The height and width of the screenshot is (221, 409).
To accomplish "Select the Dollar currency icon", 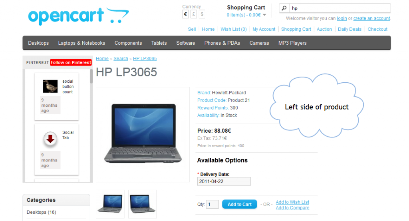I will (x=202, y=14).
